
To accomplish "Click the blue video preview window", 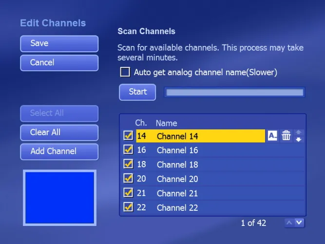I will (59, 198).
